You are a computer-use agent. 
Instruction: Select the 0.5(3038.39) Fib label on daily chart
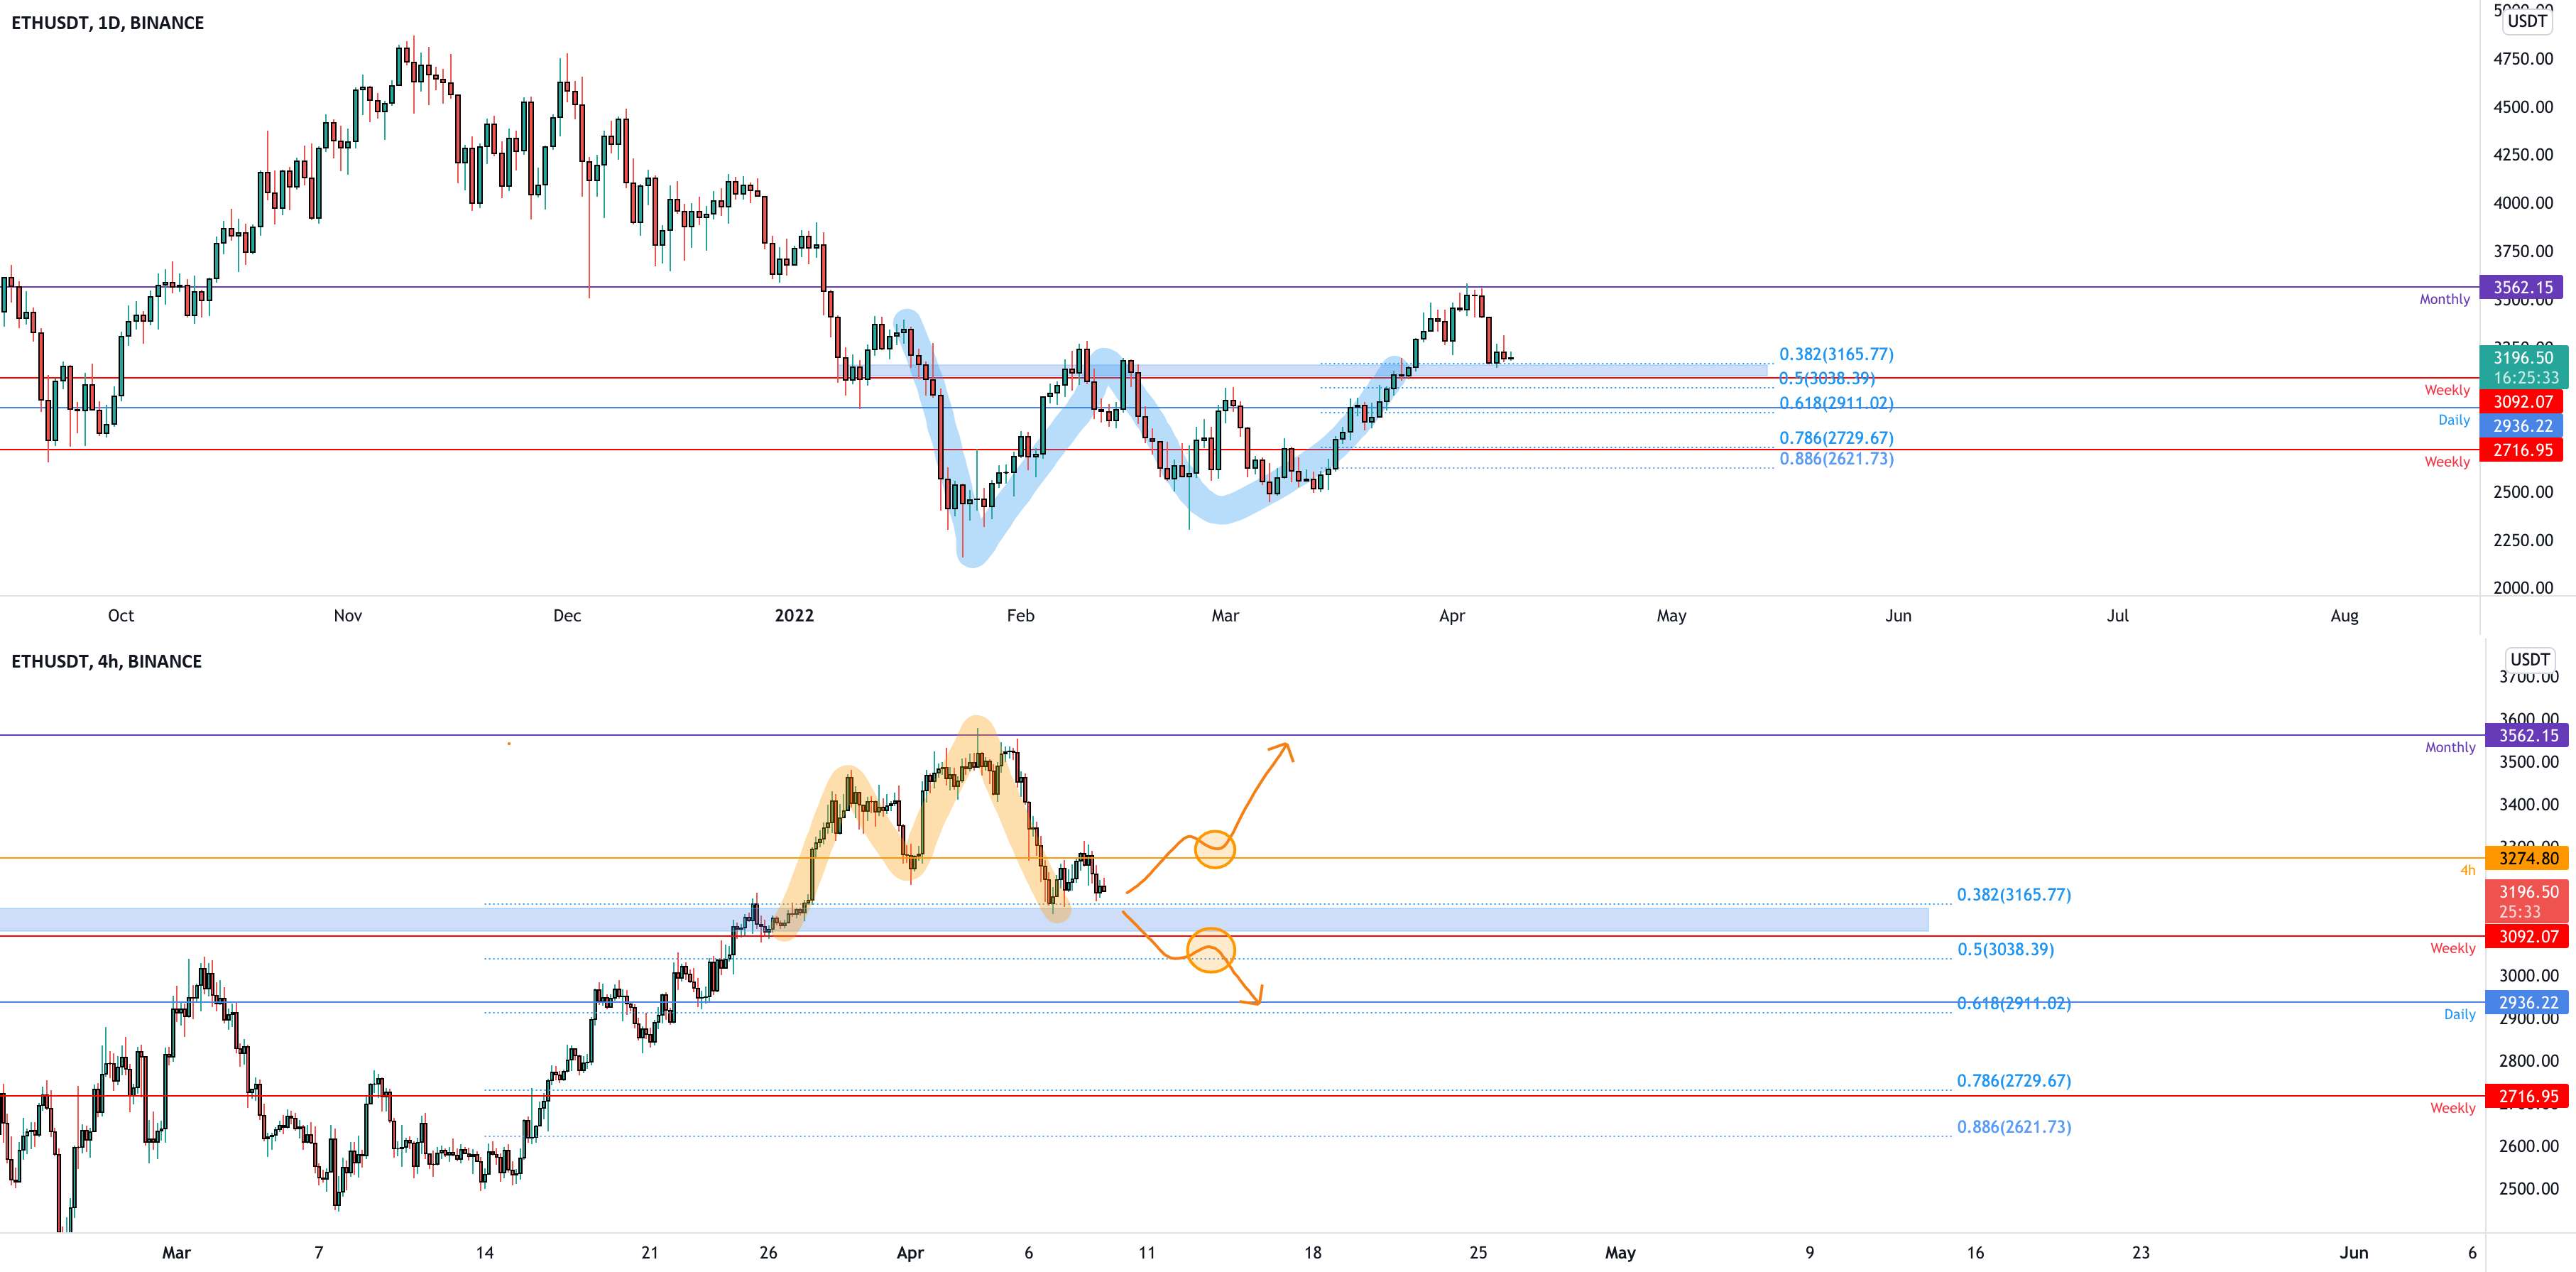[1826, 378]
